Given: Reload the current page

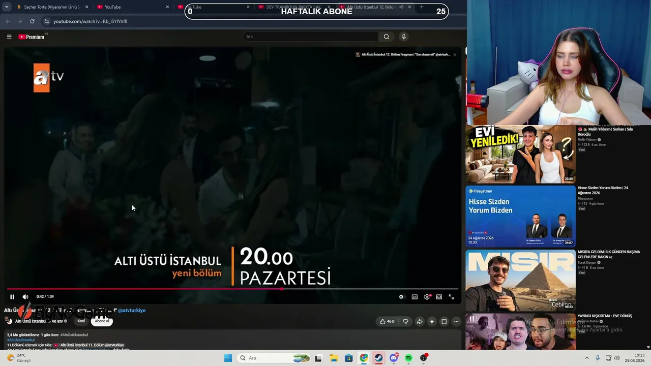Looking at the screenshot, I should (x=32, y=21).
